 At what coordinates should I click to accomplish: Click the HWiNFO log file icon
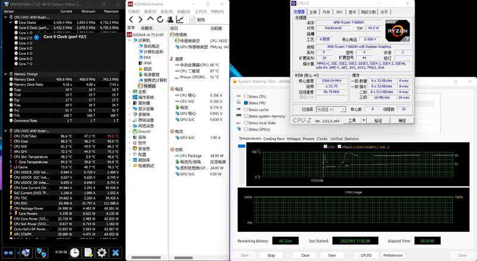tap(88, 253)
